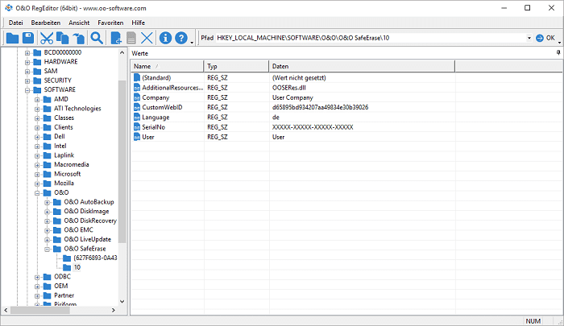Viewport: 564px width, 326px height.
Task: Collapse the O&O tree node
Action: pyautogui.click(x=37, y=192)
